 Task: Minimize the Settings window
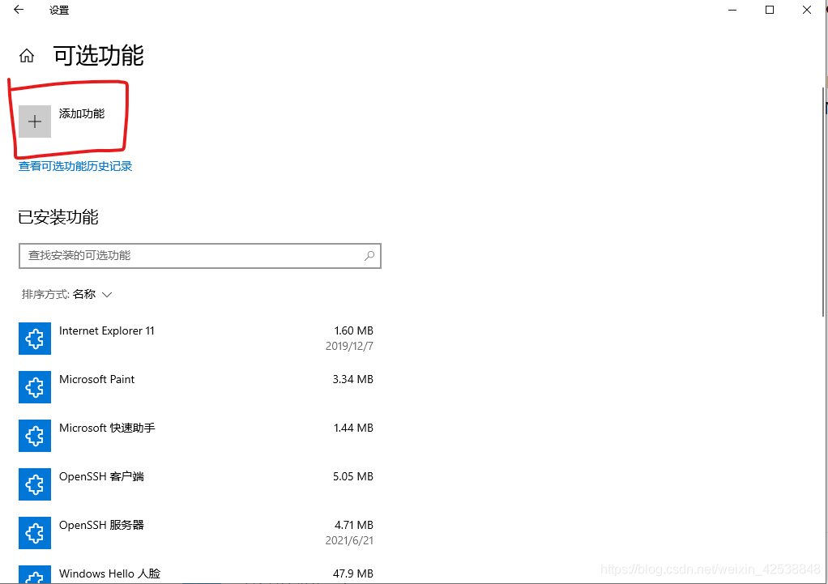[732, 10]
